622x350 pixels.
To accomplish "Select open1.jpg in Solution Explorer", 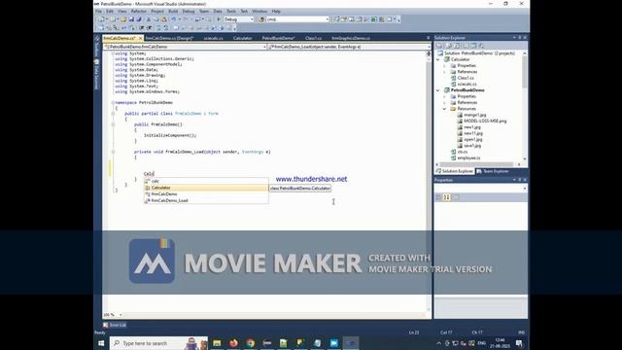I will [x=473, y=140].
